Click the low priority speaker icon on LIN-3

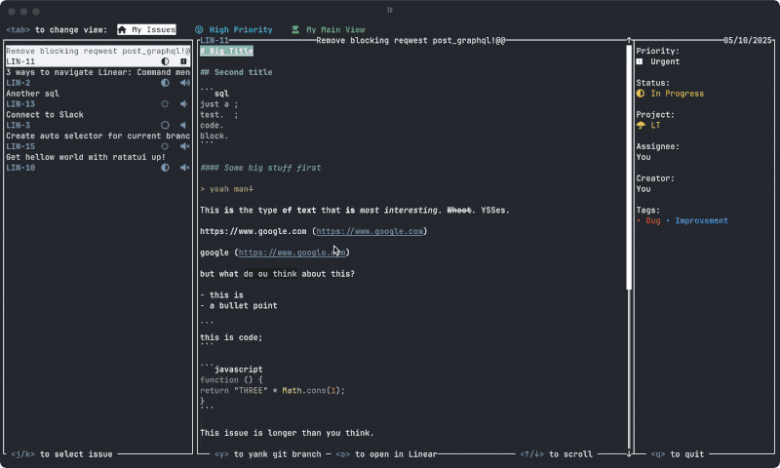[183, 126]
